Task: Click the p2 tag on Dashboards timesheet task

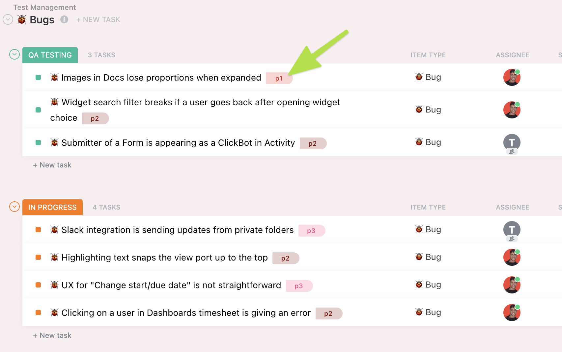Action: (328, 314)
